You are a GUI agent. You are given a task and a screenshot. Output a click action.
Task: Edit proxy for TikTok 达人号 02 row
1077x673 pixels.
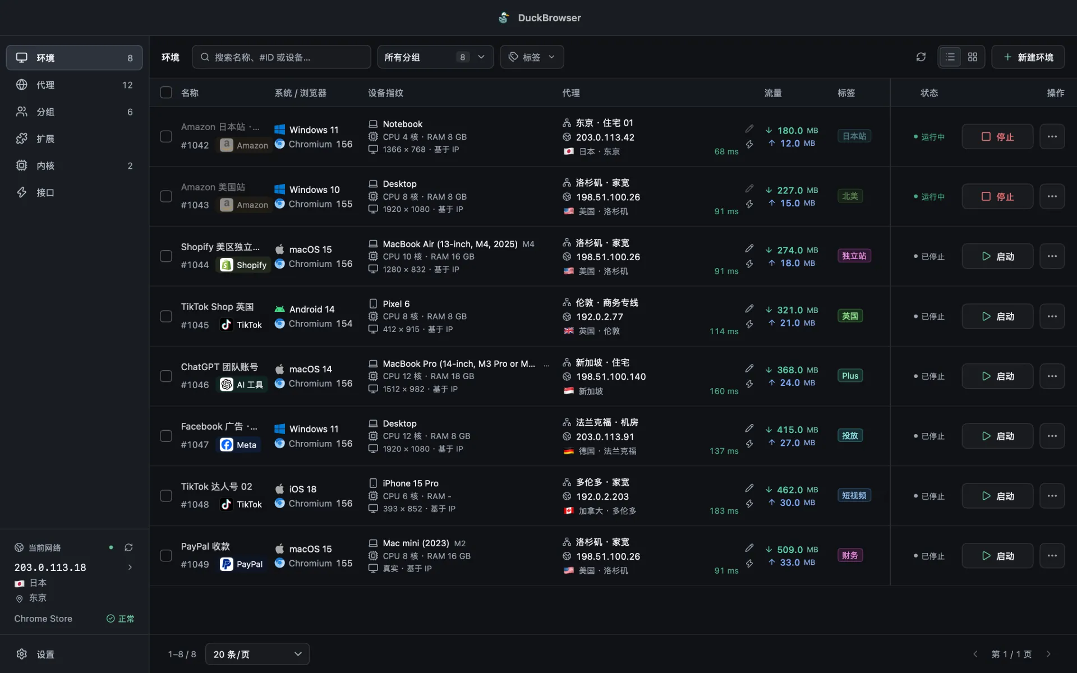749,488
